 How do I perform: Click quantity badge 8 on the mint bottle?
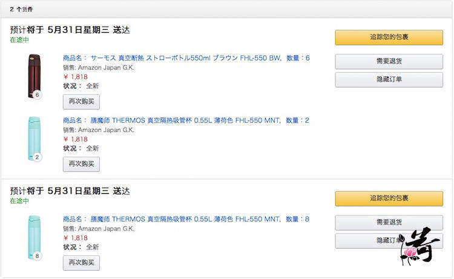click(x=38, y=256)
